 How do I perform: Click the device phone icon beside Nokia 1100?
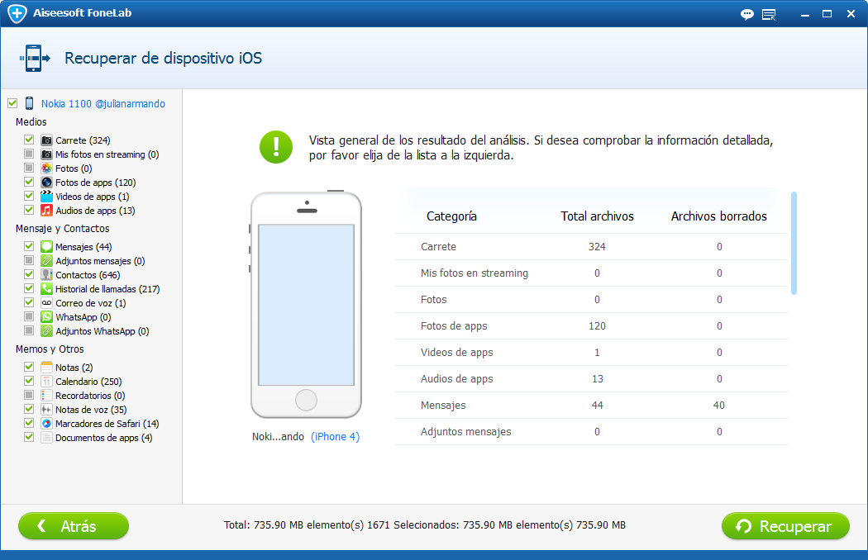tap(29, 103)
